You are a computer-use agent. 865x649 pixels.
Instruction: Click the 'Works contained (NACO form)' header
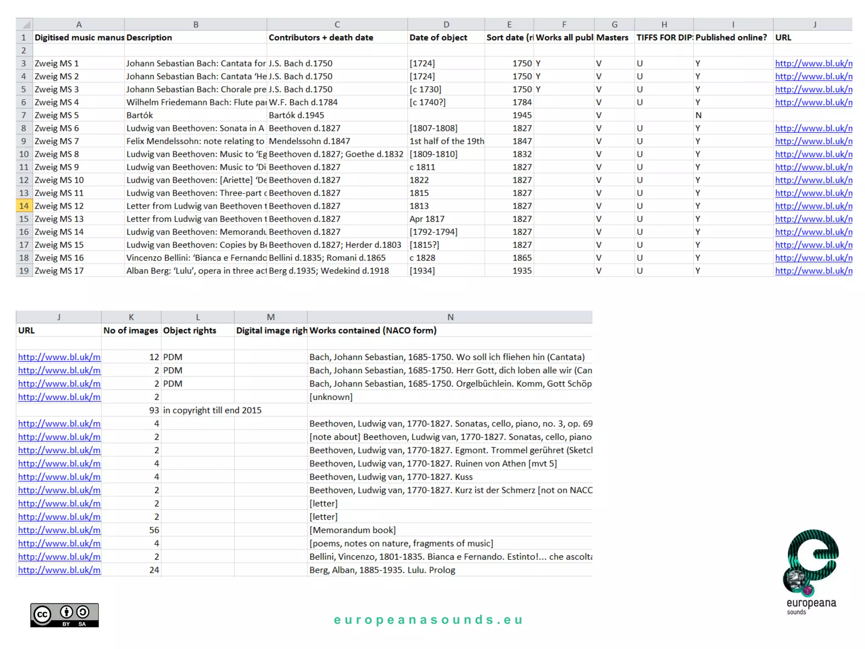[373, 330]
